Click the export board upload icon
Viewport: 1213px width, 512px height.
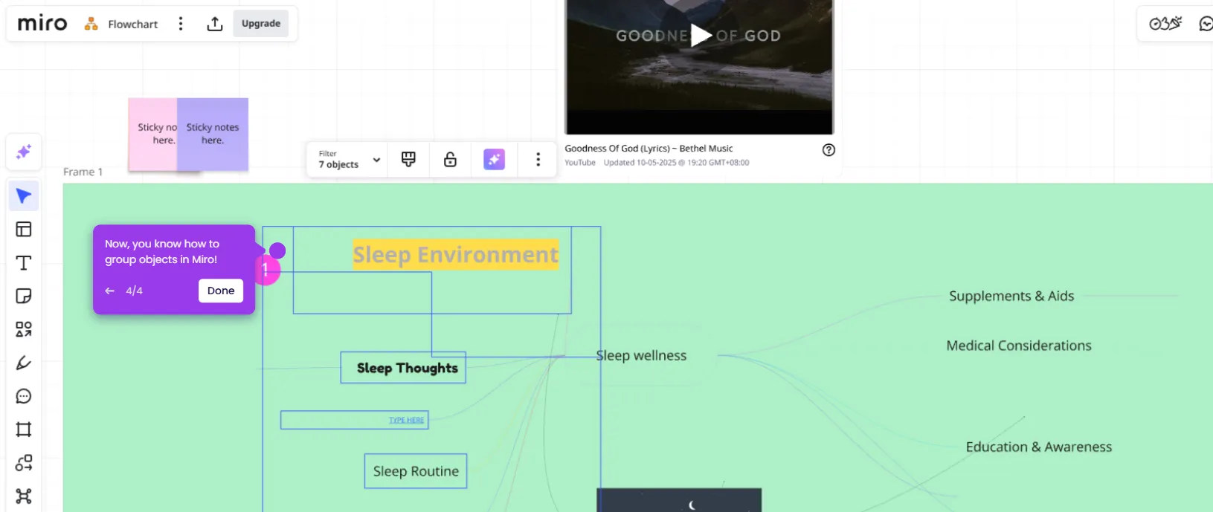point(215,24)
